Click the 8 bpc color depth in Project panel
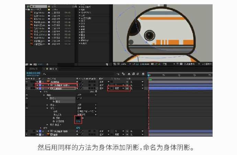This screenshot has height=155, width=237. click(x=40, y=64)
